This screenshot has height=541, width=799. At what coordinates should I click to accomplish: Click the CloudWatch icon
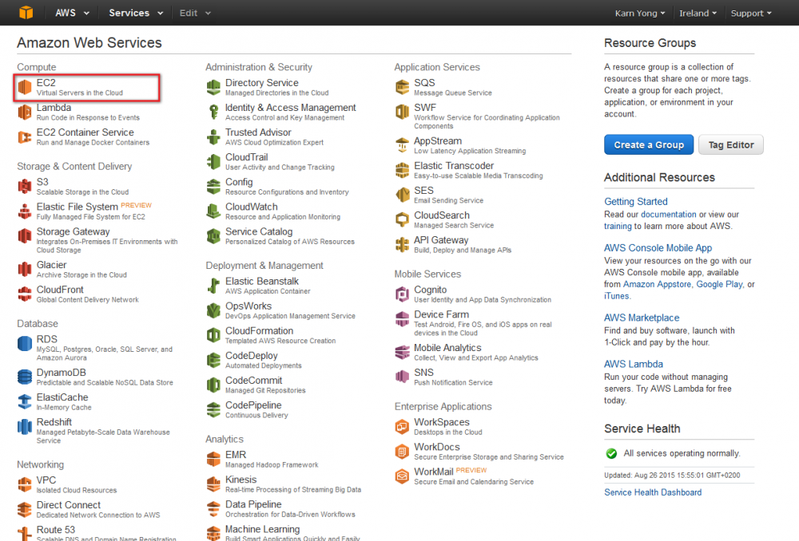tap(213, 211)
